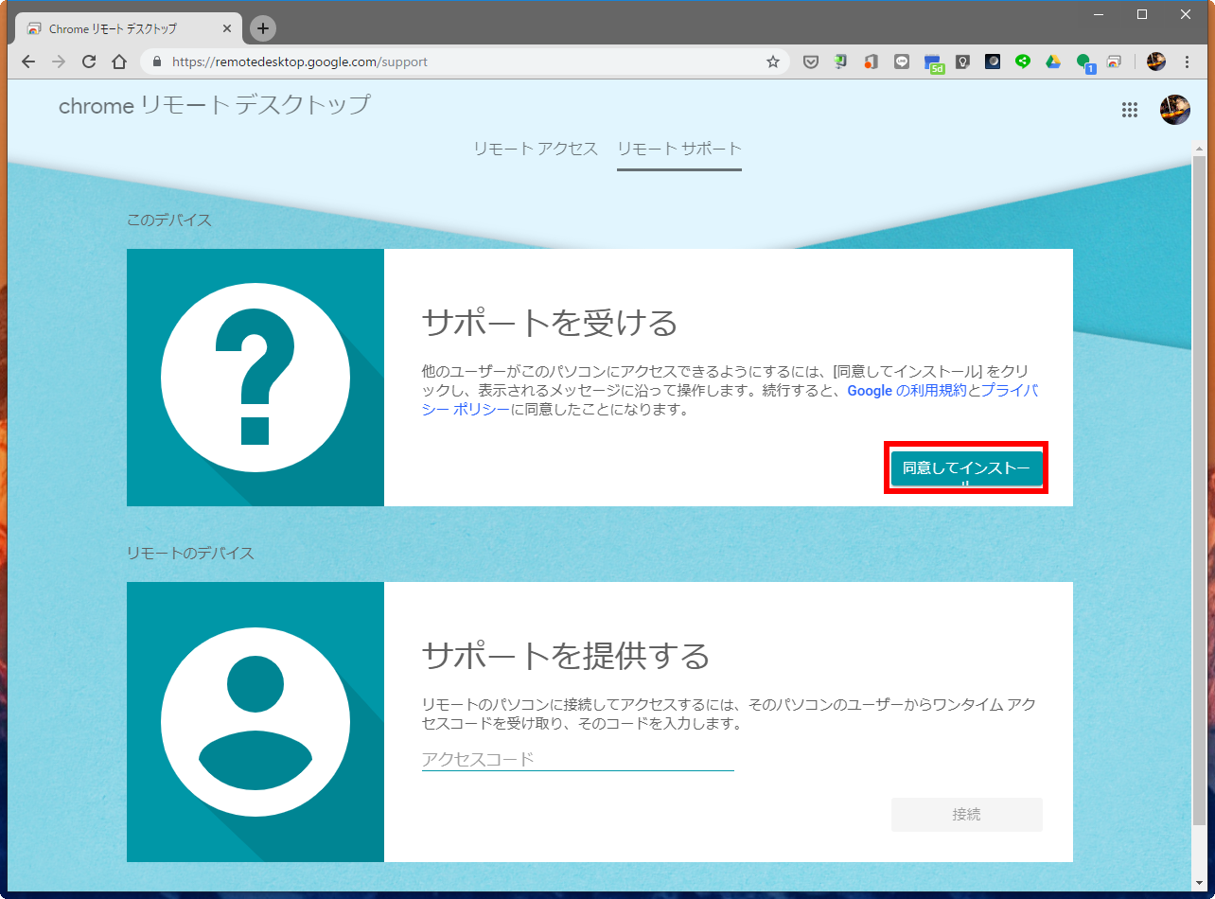The image size is (1215, 899).
Task: Open the Pocket extension
Action: [811, 62]
